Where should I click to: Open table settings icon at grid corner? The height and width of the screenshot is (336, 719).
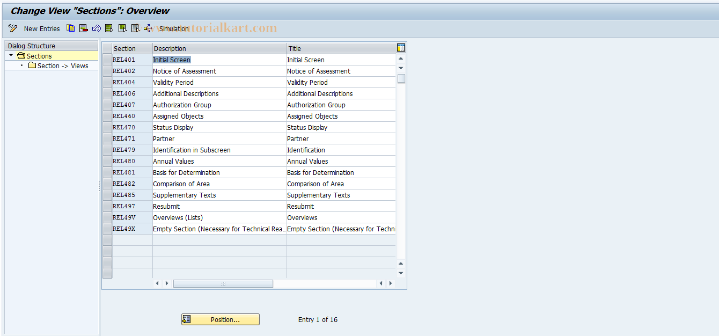401,48
